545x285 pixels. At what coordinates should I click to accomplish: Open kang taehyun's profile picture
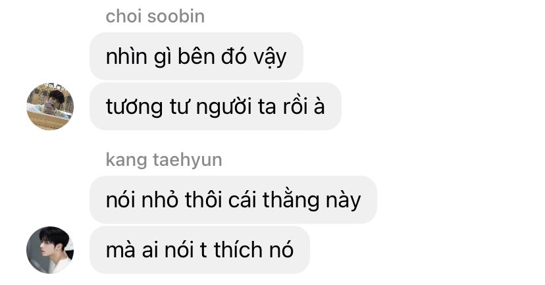pos(50,250)
